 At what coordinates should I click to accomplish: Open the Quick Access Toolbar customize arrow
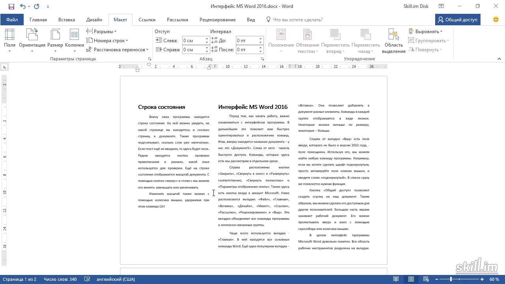48,7
